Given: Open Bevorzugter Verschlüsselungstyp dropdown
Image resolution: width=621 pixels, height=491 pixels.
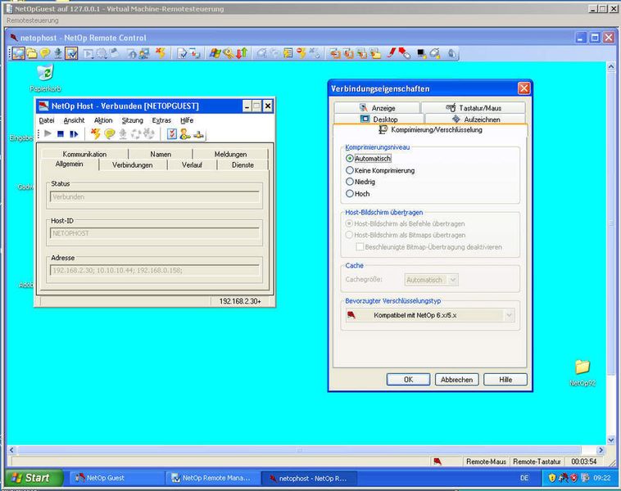Looking at the screenshot, I should pos(430,315).
